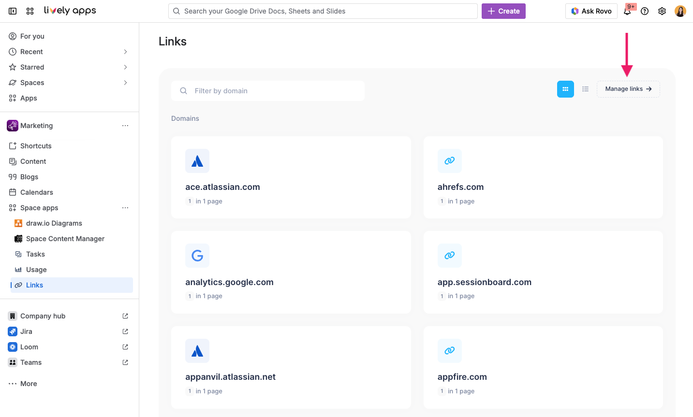This screenshot has height=417, width=693.
Task: Open the help question mark icon
Action: point(645,11)
